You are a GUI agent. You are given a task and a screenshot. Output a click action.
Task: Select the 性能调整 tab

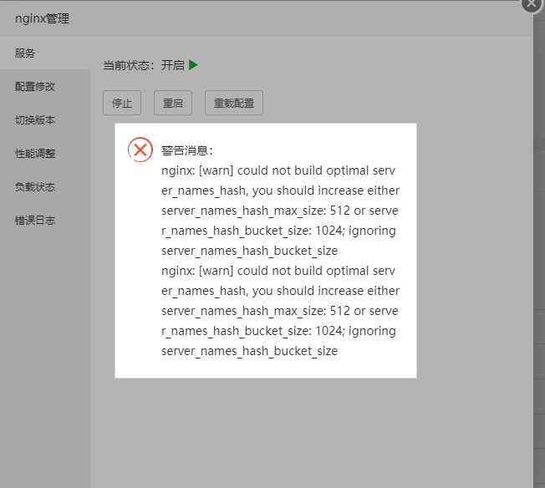(45, 153)
